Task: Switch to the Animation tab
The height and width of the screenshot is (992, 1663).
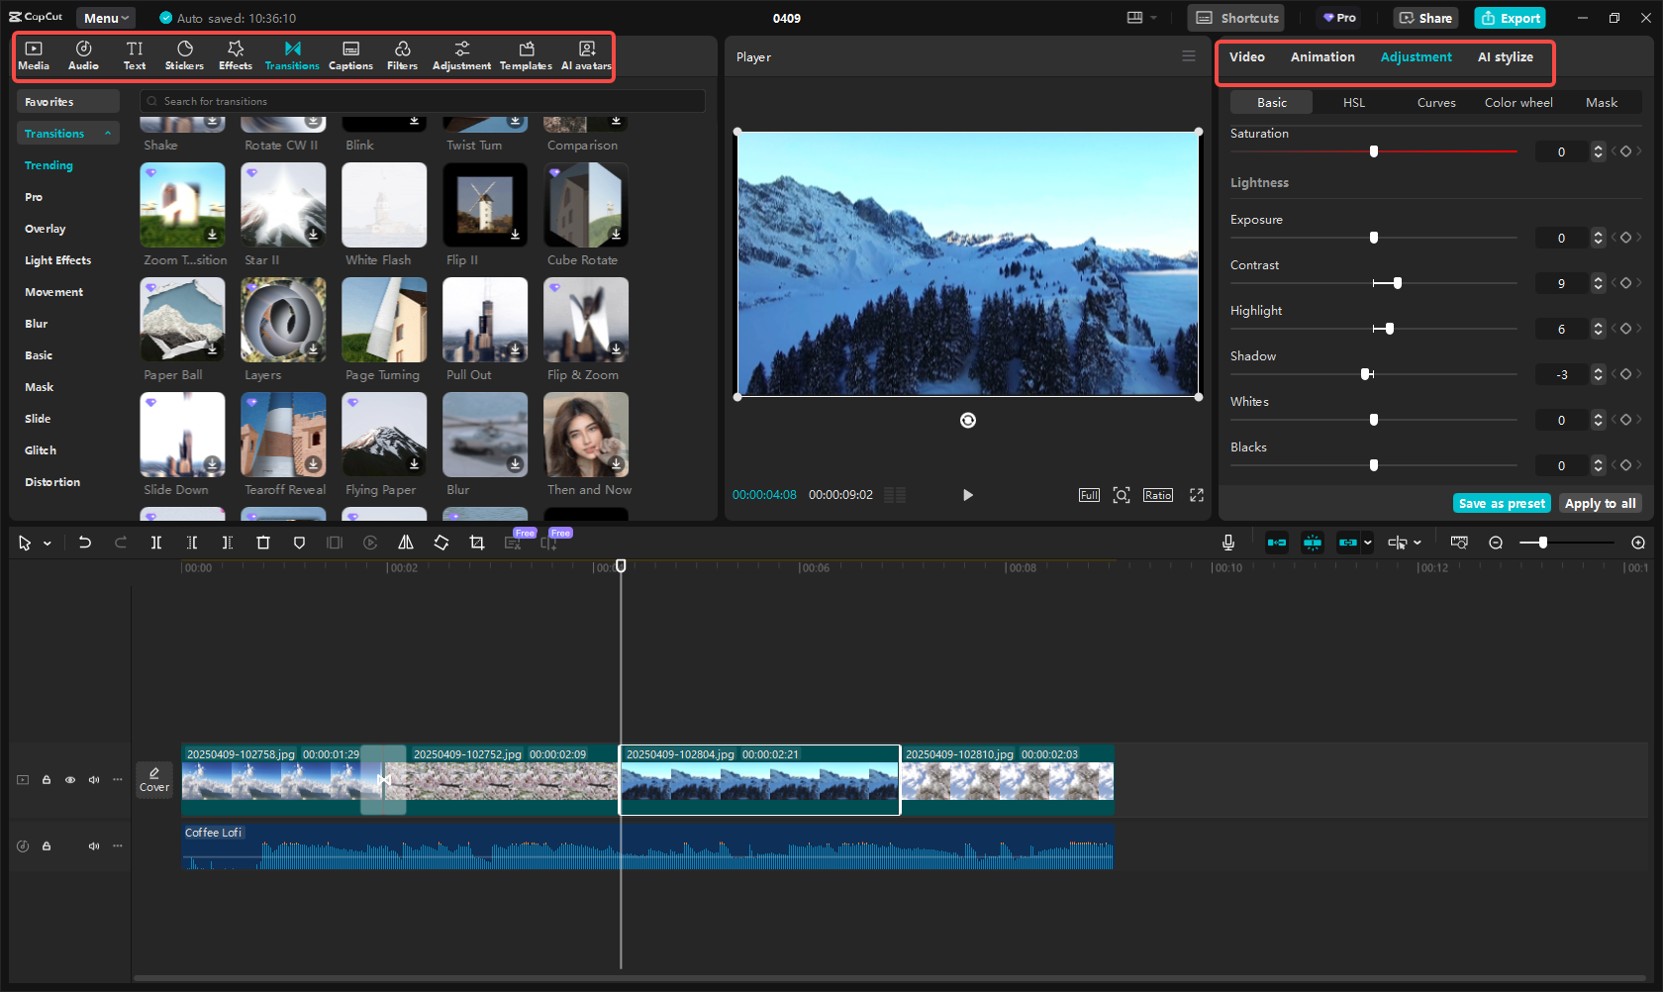Action: pyautogui.click(x=1321, y=57)
